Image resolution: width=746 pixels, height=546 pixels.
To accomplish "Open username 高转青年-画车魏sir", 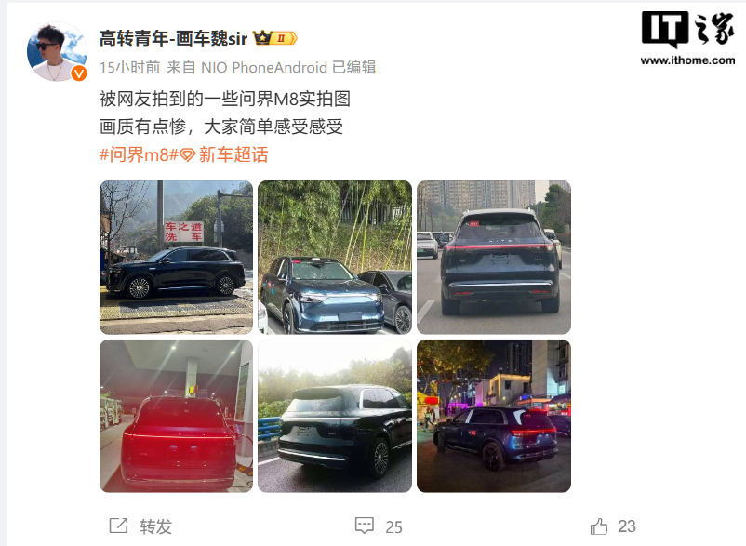I will pyautogui.click(x=174, y=38).
